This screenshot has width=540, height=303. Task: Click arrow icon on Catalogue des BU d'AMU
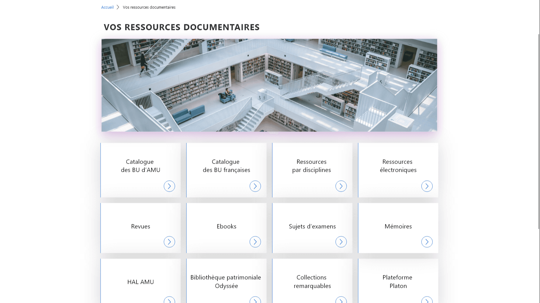tap(169, 186)
